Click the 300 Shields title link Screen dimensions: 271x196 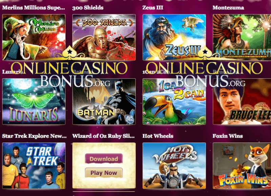(88, 8)
